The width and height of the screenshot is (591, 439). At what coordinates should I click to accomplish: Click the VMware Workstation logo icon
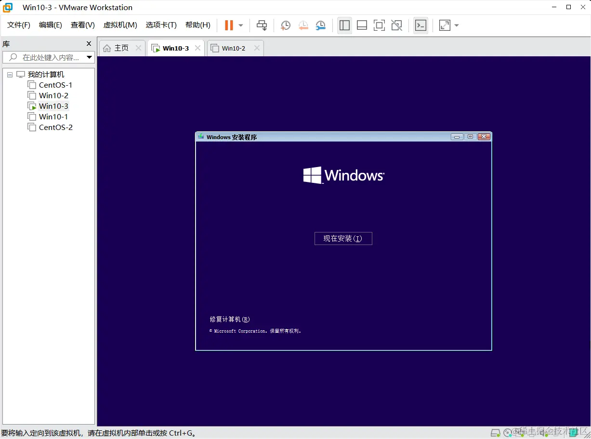(x=8, y=7)
